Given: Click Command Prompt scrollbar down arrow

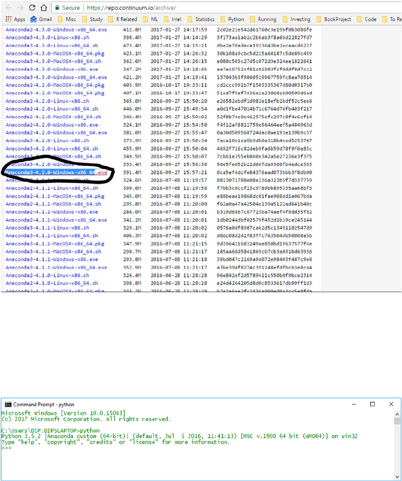Looking at the screenshot, I should click(x=397, y=477).
